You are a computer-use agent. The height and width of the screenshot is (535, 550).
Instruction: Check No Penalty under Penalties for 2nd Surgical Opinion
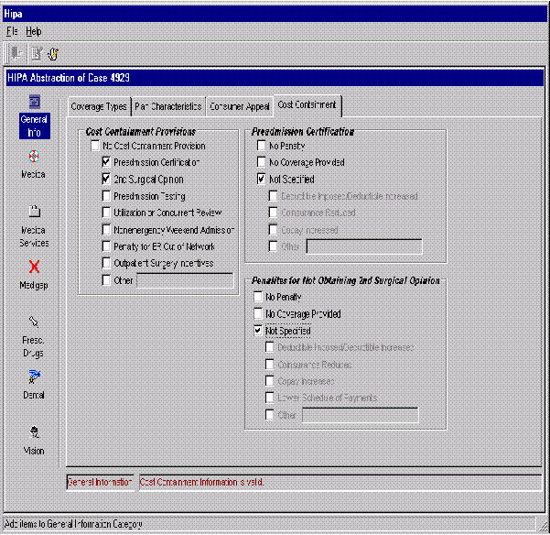coord(258,298)
